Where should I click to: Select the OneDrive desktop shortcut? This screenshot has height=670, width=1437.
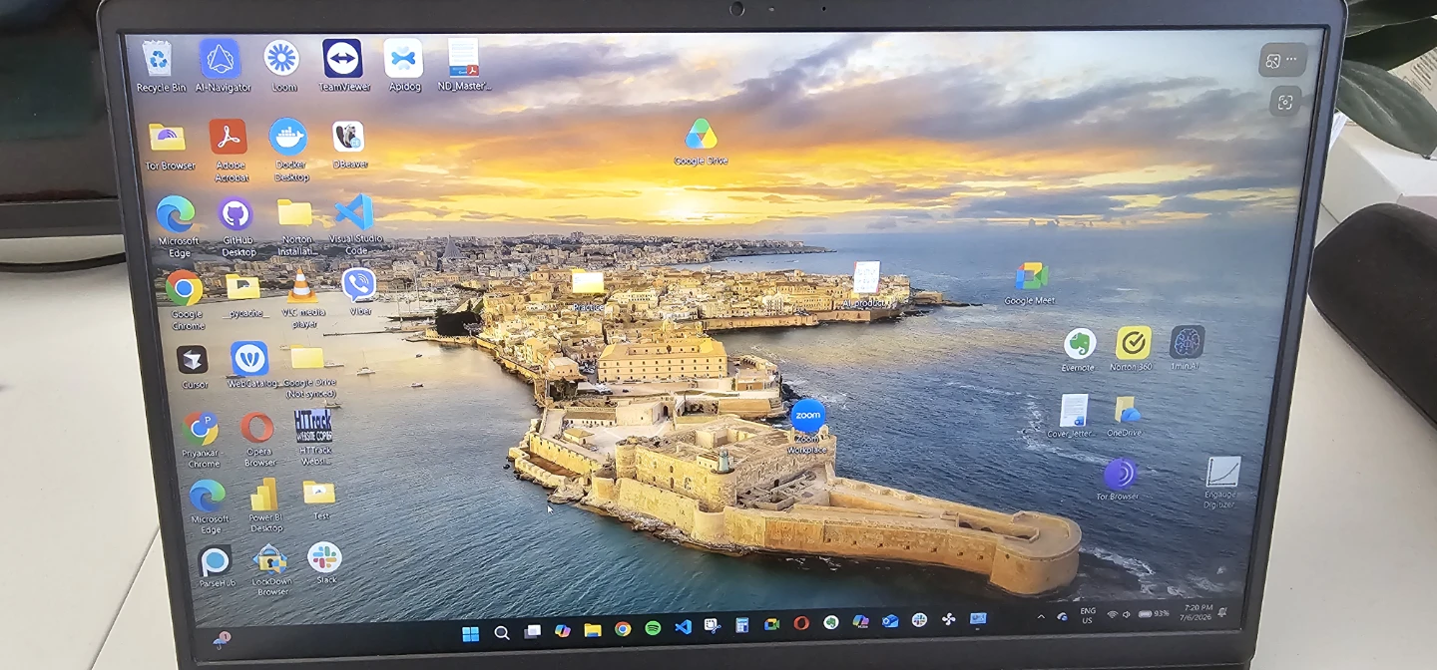[x=1126, y=417]
